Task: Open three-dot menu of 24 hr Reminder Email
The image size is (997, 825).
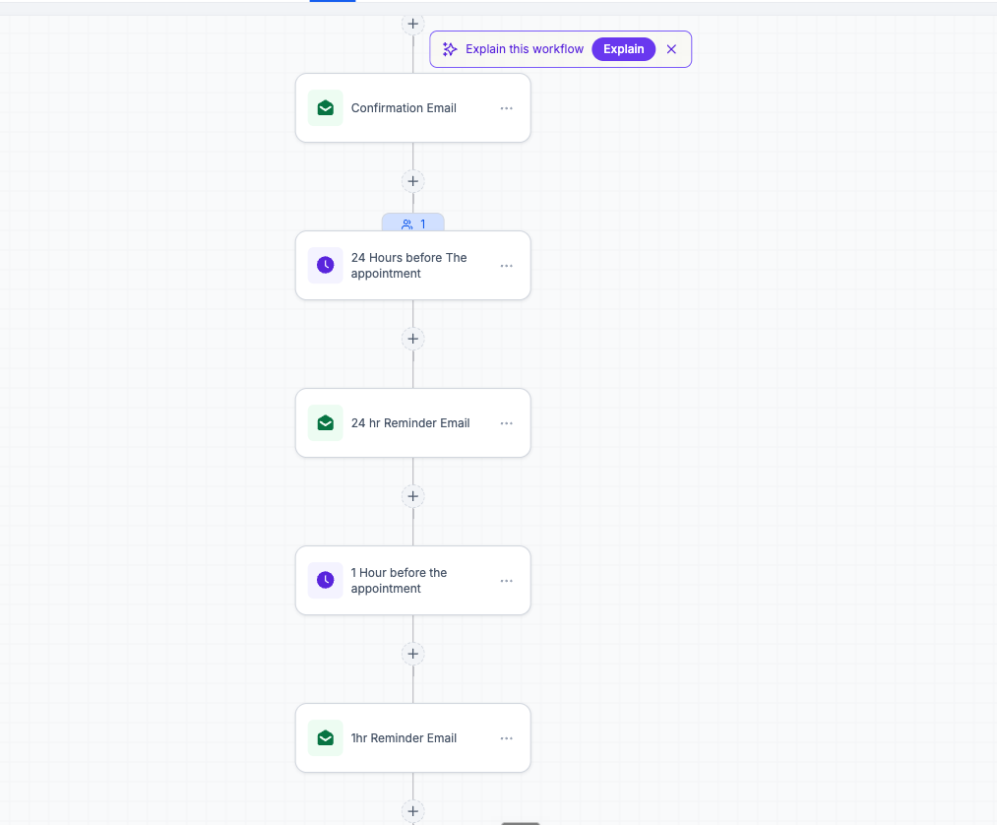Action: point(506,423)
